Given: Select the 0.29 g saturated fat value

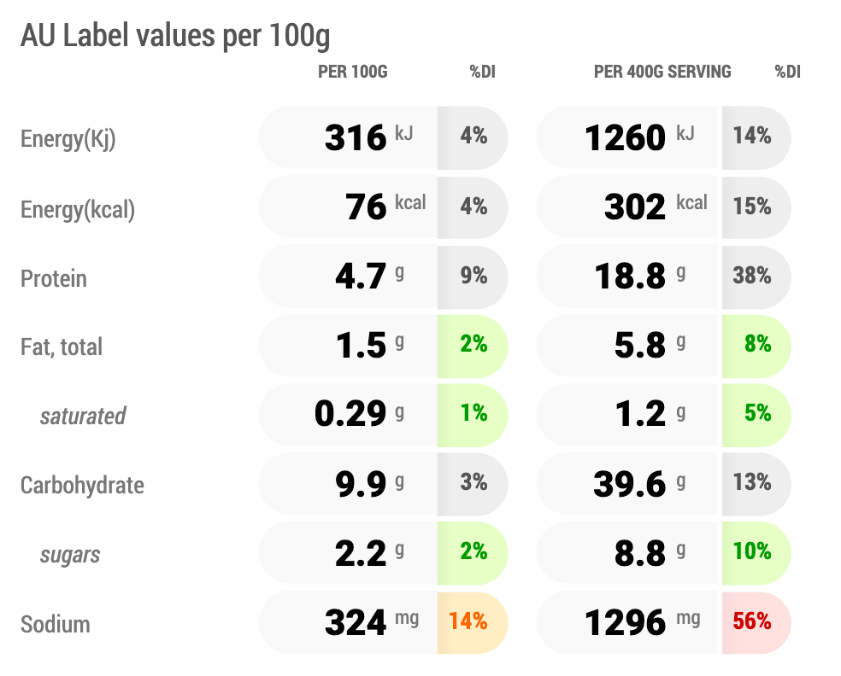Looking at the screenshot, I should [351, 414].
